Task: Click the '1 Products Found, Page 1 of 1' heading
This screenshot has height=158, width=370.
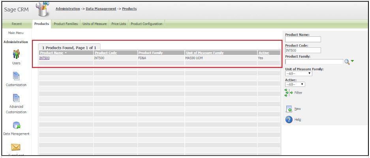Action: 69,48
